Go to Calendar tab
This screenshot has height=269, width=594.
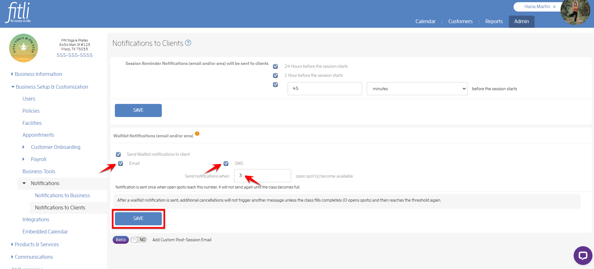425,21
